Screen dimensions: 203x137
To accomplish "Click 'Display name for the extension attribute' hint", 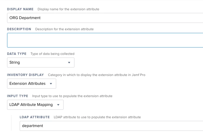I will click(x=68, y=9).
